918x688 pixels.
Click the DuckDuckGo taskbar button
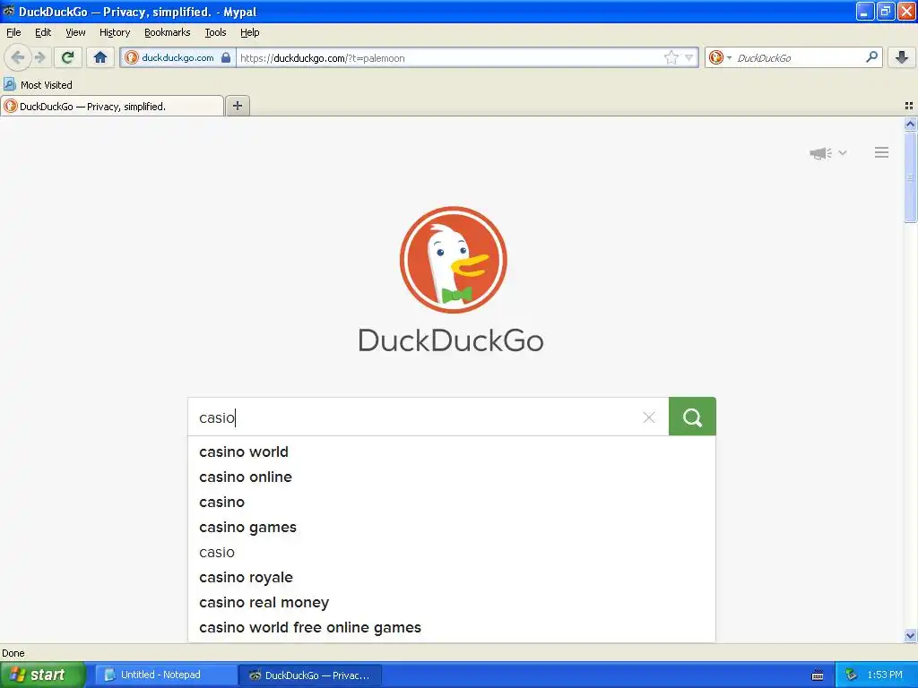click(310, 675)
